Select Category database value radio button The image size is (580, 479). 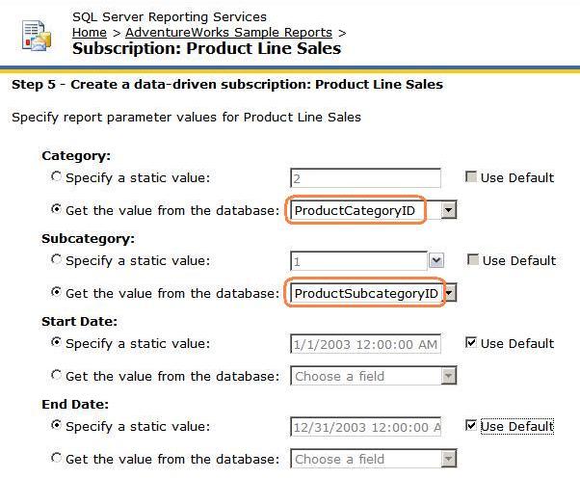(x=56, y=209)
